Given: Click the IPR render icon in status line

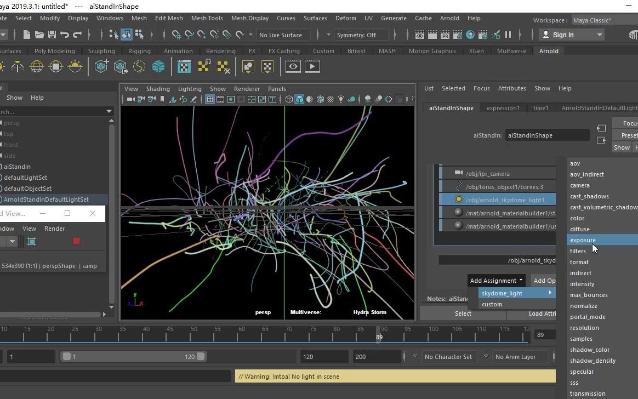Looking at the screenshot, I should click(445, 35).
